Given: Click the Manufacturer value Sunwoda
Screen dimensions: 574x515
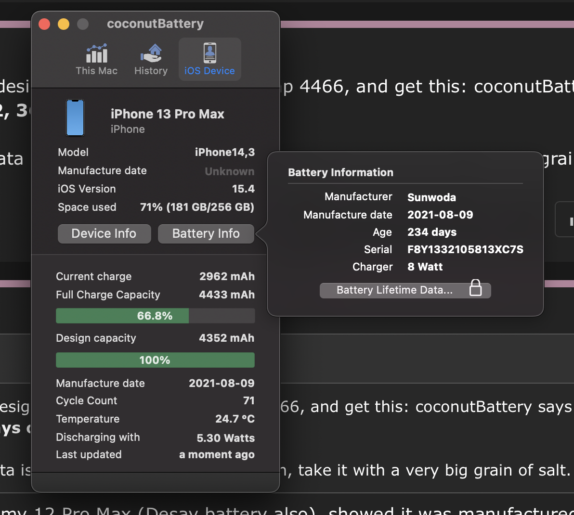Looking at the screenshot, I should pos(431,197).
